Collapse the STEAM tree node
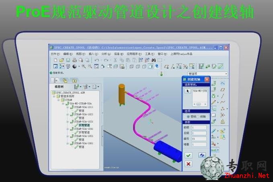 point(59,100)
